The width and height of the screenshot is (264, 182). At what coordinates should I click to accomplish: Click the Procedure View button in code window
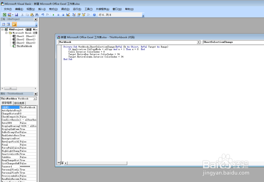pyautogui.click(x=59, y=163)
